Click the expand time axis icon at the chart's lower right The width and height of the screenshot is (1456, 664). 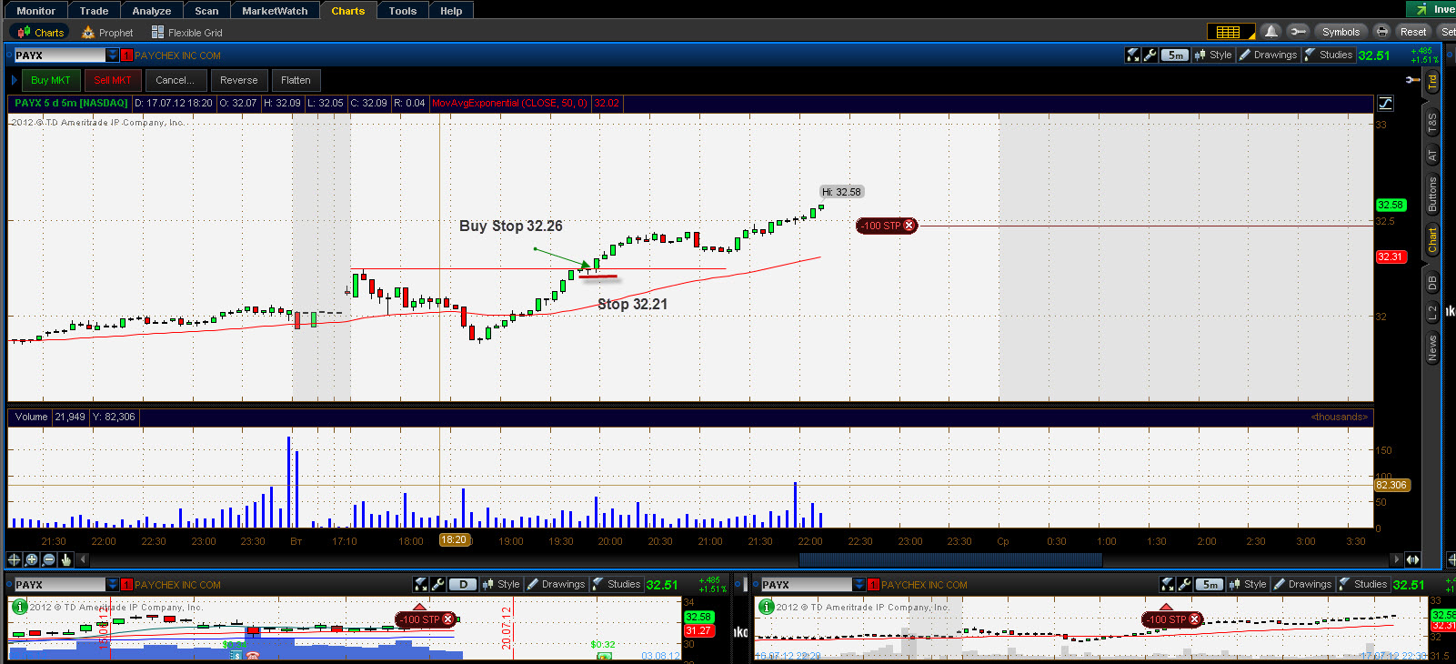tap(1412, 559)
